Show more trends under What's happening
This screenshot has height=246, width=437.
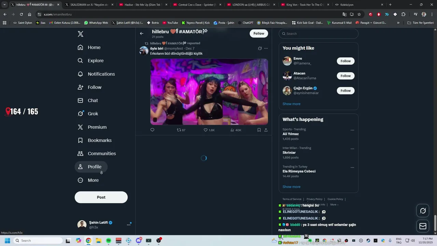(292, 187)
